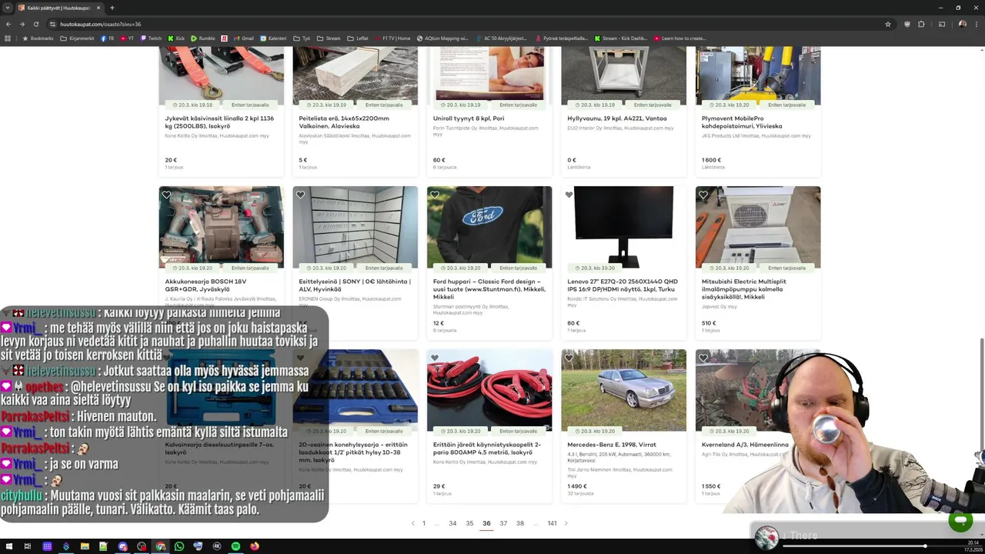Open the YT bookmark

click(x=127, y=38)
